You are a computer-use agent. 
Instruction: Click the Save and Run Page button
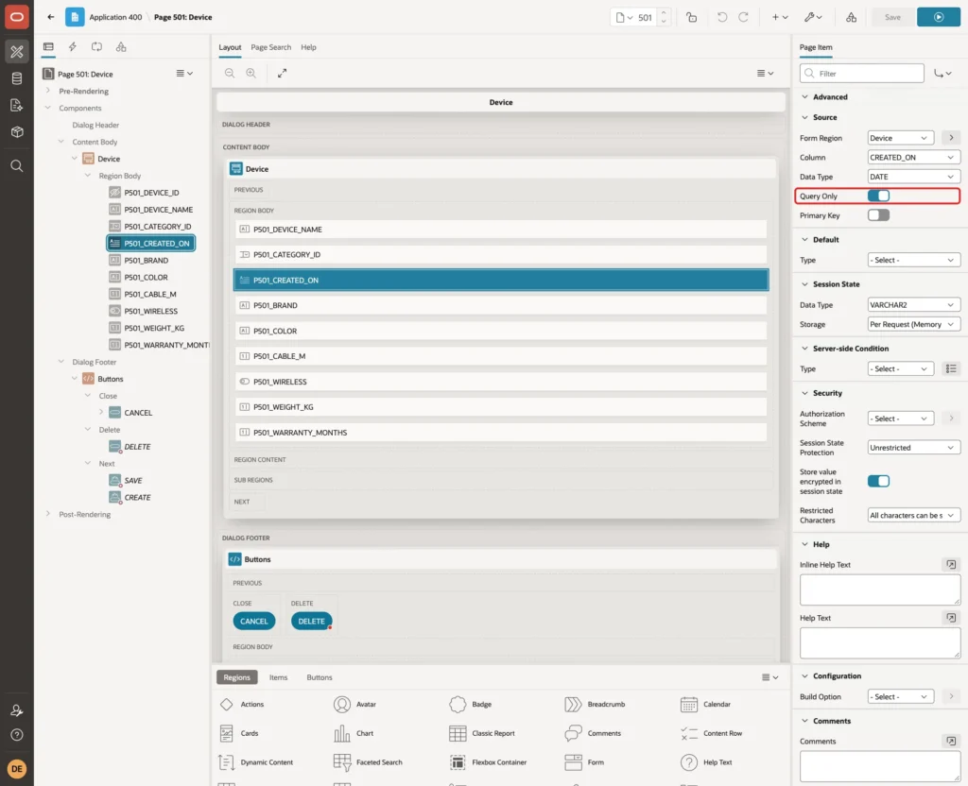tap(939, 17)
